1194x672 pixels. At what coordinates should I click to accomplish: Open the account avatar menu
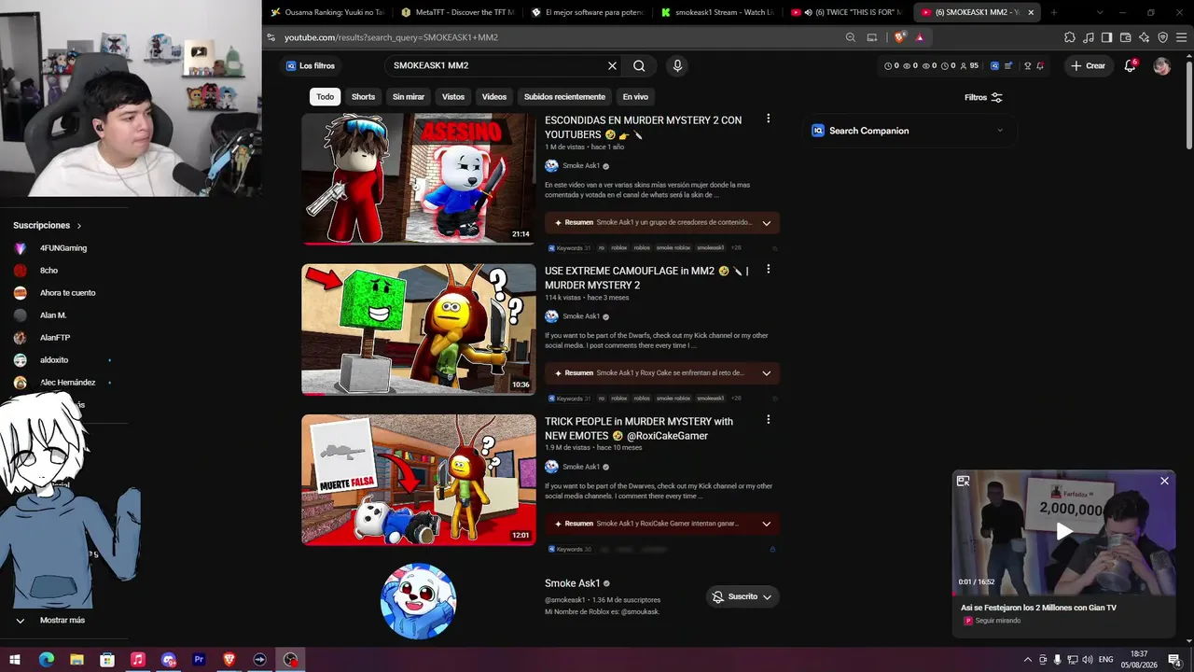click(1161, 66)
